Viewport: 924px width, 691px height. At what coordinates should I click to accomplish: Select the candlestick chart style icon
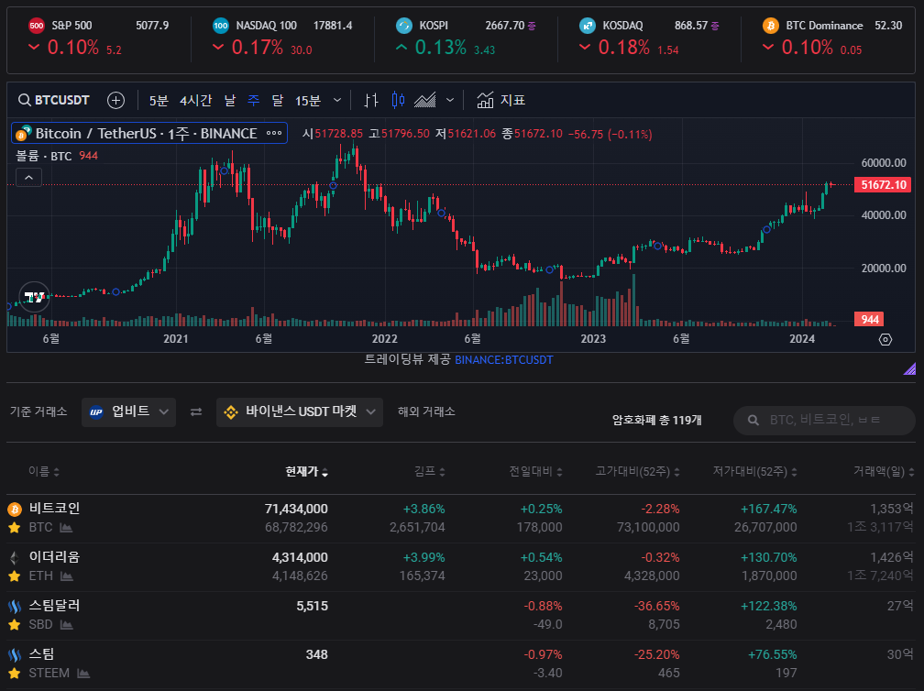399,100
